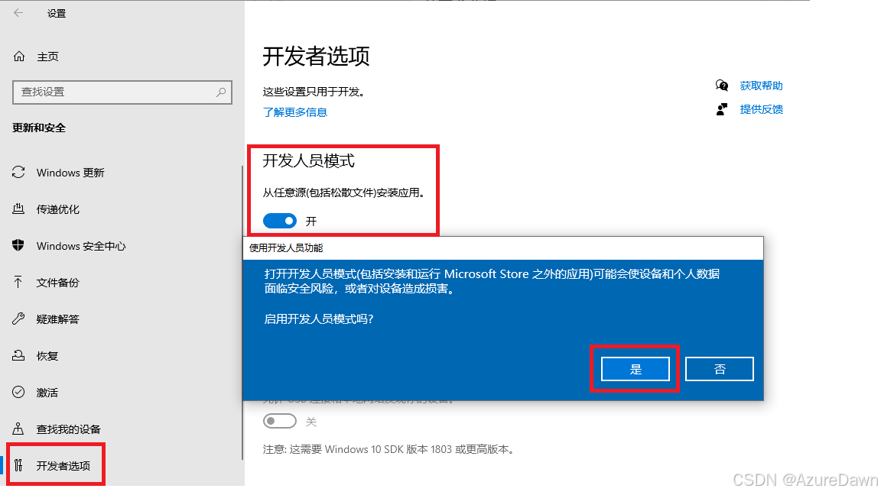The image size is (881, 495).
Task: Decline with the 否 button
Action: (720, 369)
